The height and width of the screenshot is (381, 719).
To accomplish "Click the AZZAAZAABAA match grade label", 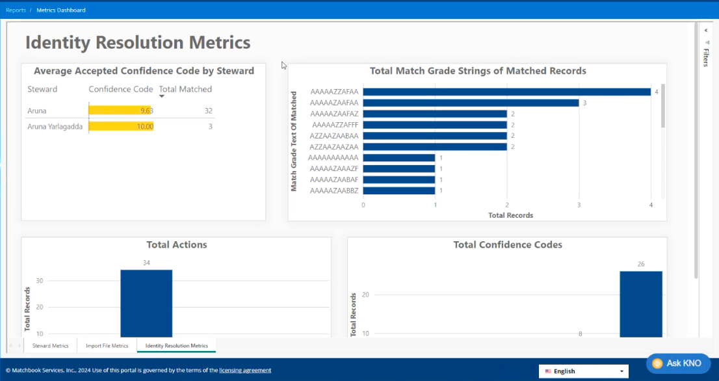I will point(334,136).
